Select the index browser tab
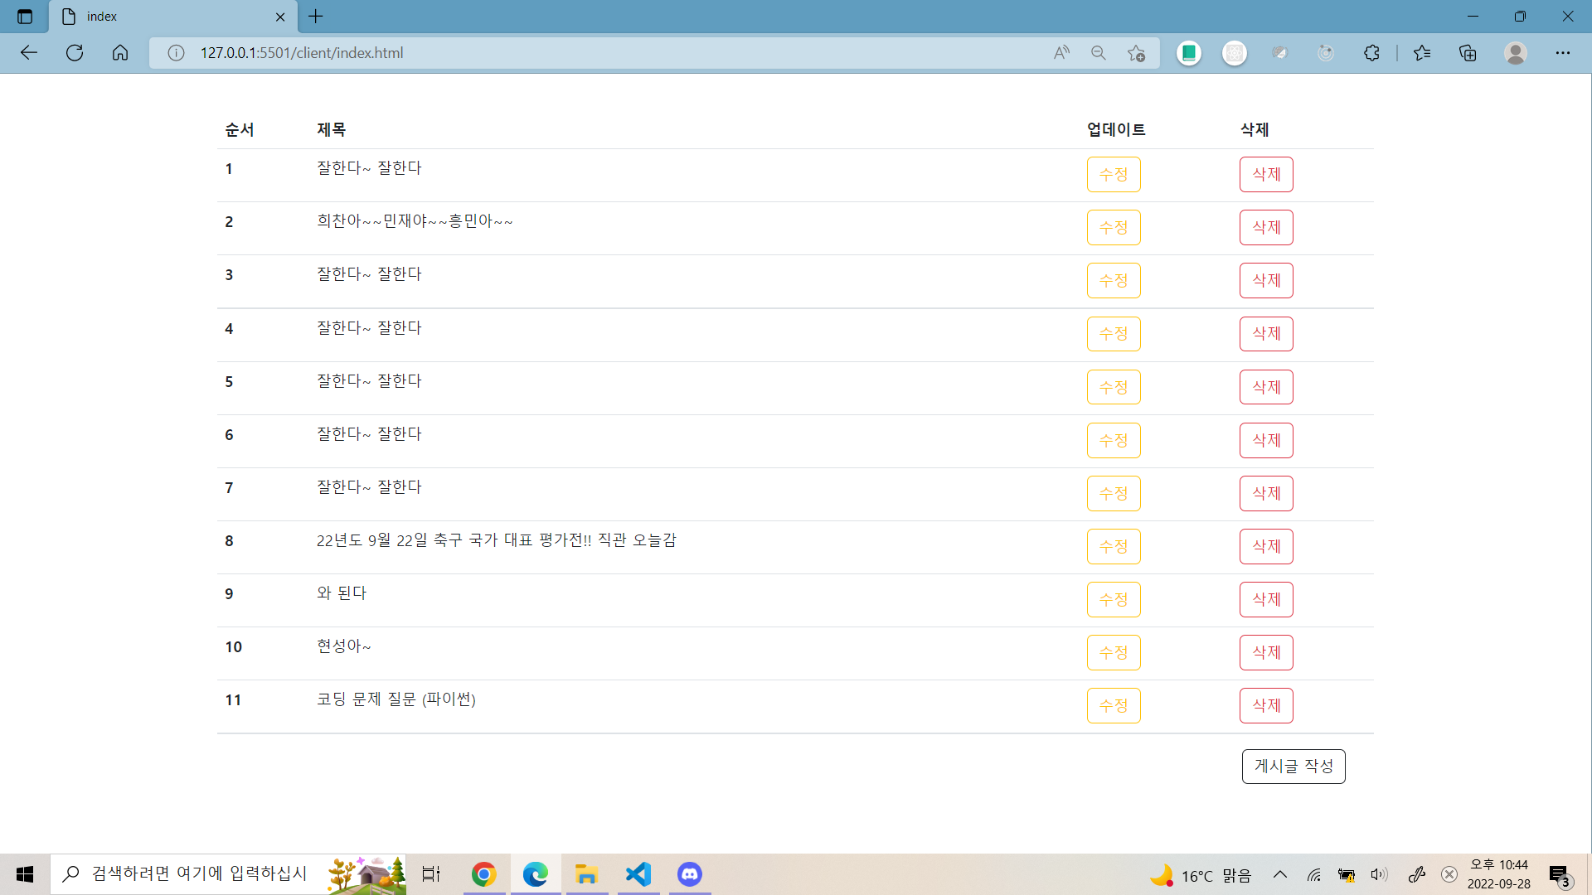This screenshot has width=1592, height=895. 166,17
